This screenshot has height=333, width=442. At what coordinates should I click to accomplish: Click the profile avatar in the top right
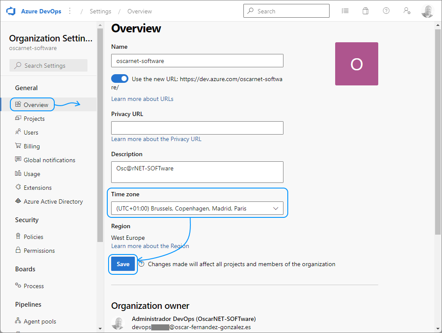click(427, 11)
